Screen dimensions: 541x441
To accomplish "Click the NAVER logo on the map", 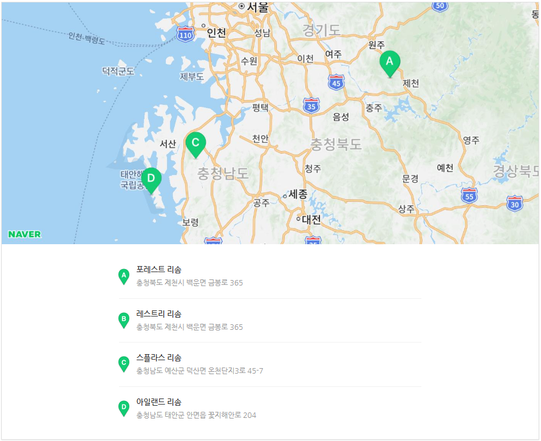I will (25, 234).
